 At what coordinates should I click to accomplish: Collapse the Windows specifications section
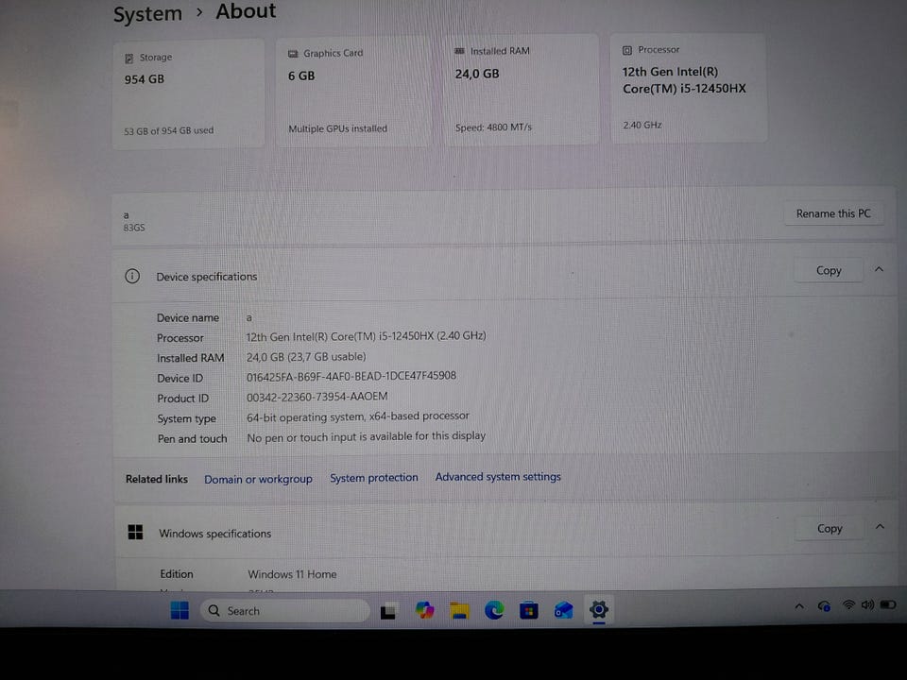(880, 527)
